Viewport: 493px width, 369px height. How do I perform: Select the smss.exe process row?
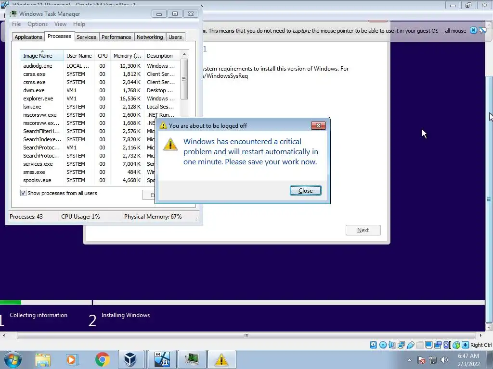click(88, 172)
